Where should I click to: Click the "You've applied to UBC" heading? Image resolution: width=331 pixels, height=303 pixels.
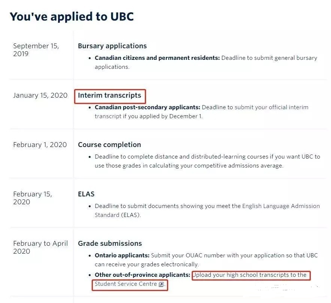coord(72,16)
